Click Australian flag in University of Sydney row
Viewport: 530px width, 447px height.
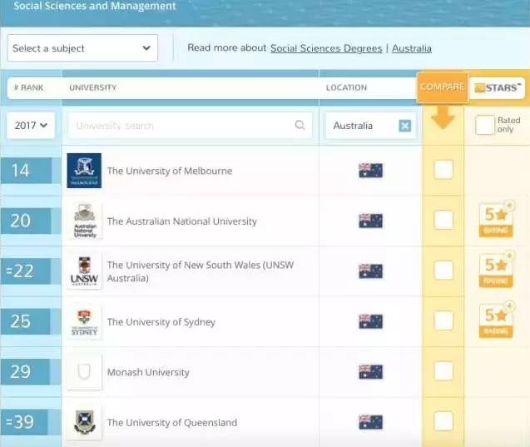pyautogui.click(x=370, y=321)
